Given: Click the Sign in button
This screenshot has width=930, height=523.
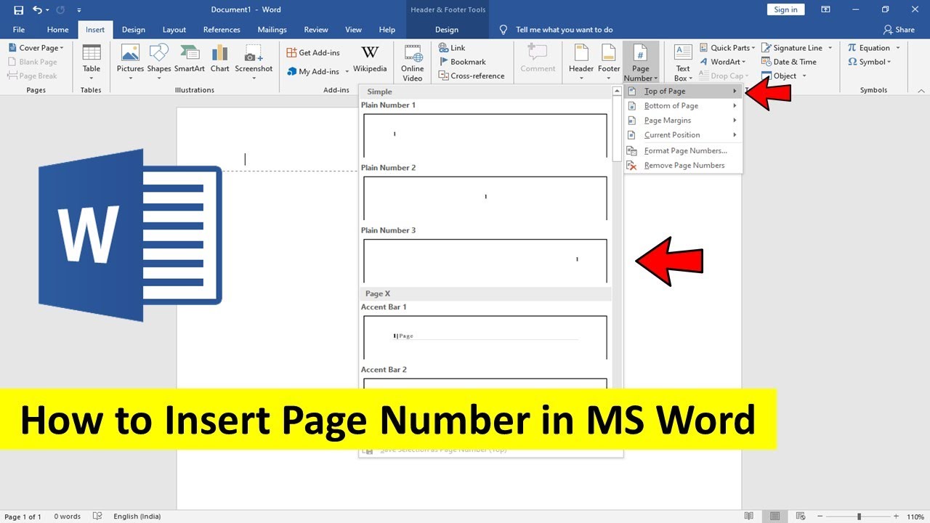Looking at the screenshot, I should (x=785, y=9).
